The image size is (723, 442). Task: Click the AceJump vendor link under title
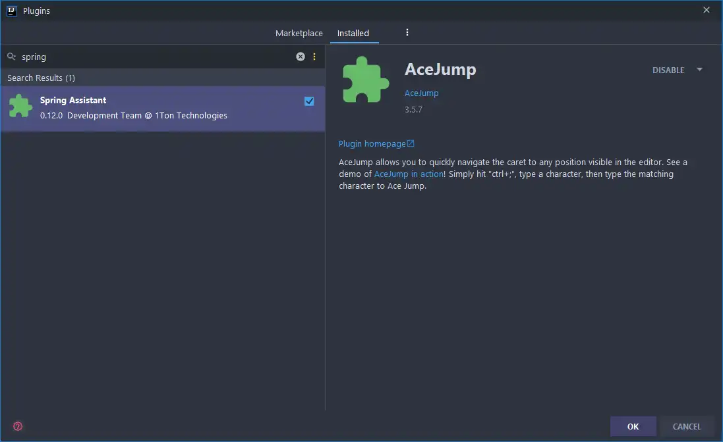click(x=421, y=93)
